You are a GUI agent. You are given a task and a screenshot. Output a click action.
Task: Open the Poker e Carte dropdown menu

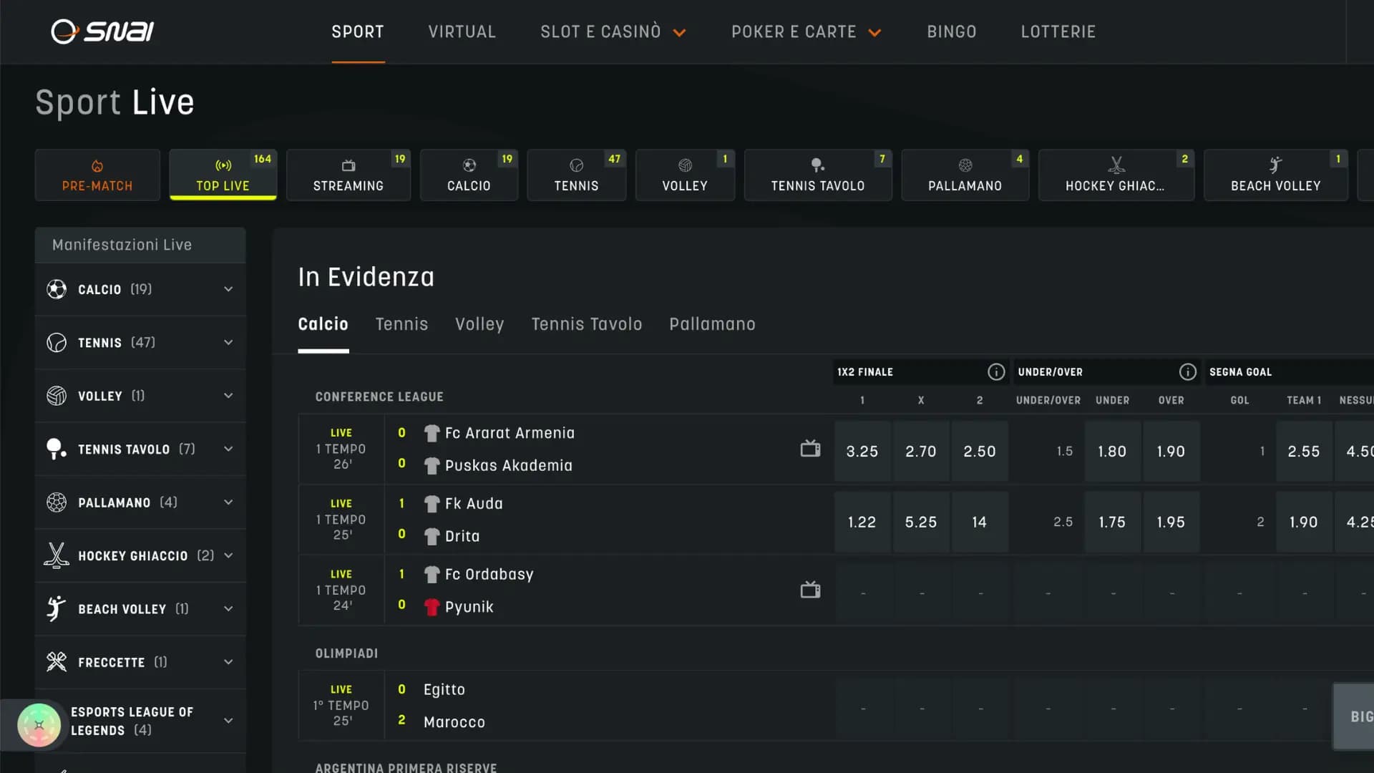coord(805,31)
